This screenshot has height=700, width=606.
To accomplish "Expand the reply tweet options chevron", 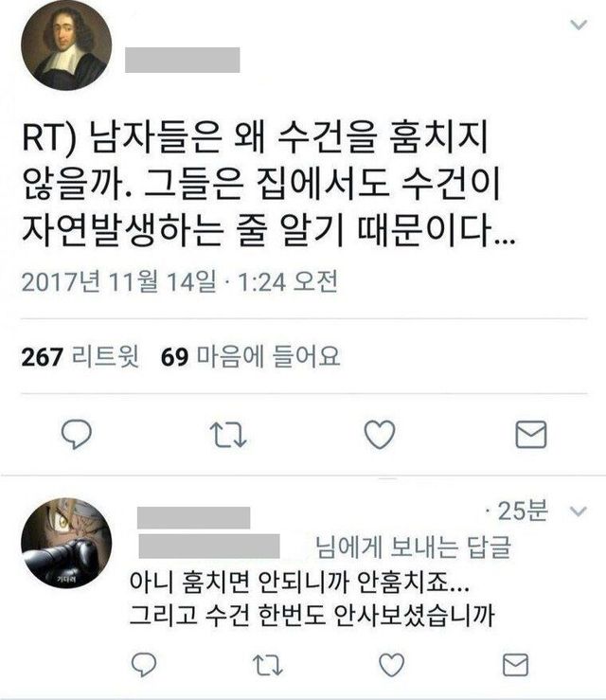I will [579, 512].
